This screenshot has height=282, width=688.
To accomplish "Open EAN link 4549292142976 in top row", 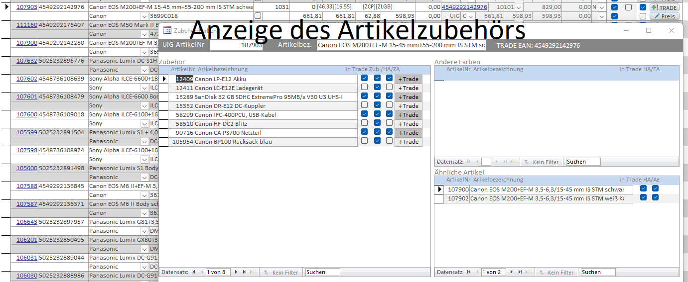I will click(x=464, y=7).
